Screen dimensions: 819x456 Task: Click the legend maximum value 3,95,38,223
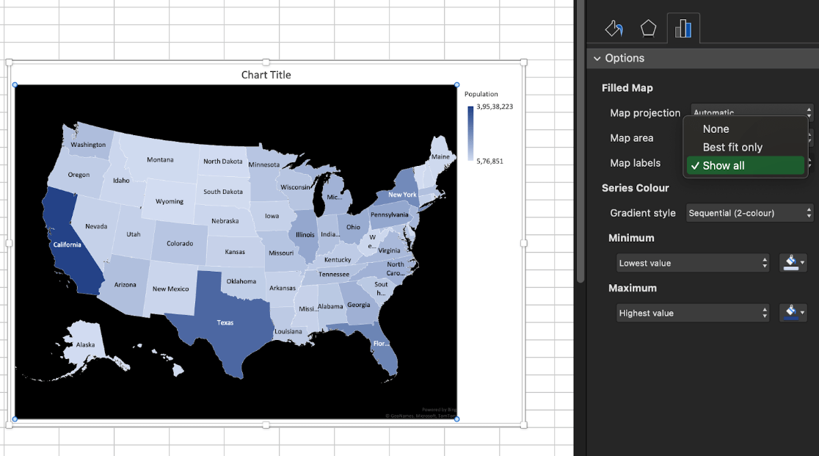click(495, 106)
